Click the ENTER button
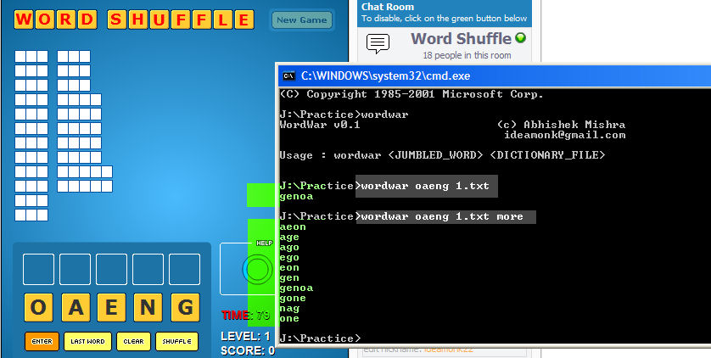711x358 pixels. tap(42, 341)
